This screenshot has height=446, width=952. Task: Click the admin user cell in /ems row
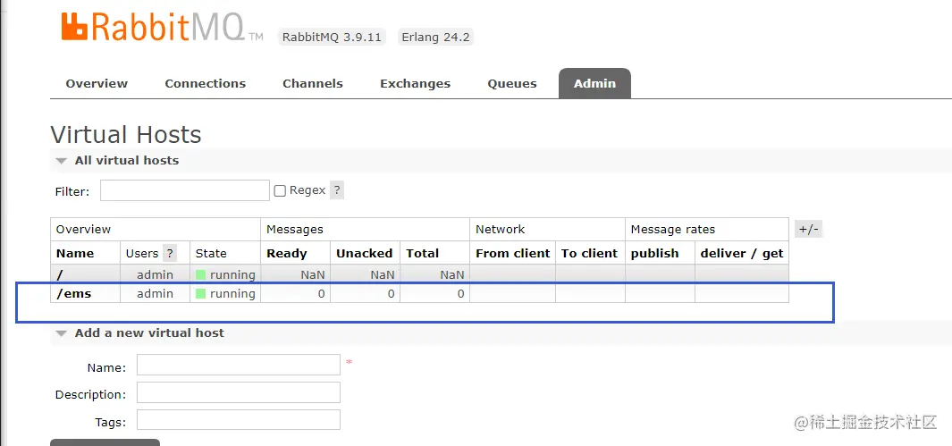pyautogui.click(x=155, y=294)
